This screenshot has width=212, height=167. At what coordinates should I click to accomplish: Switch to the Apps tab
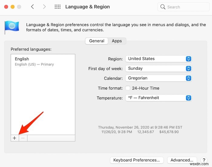117,41
